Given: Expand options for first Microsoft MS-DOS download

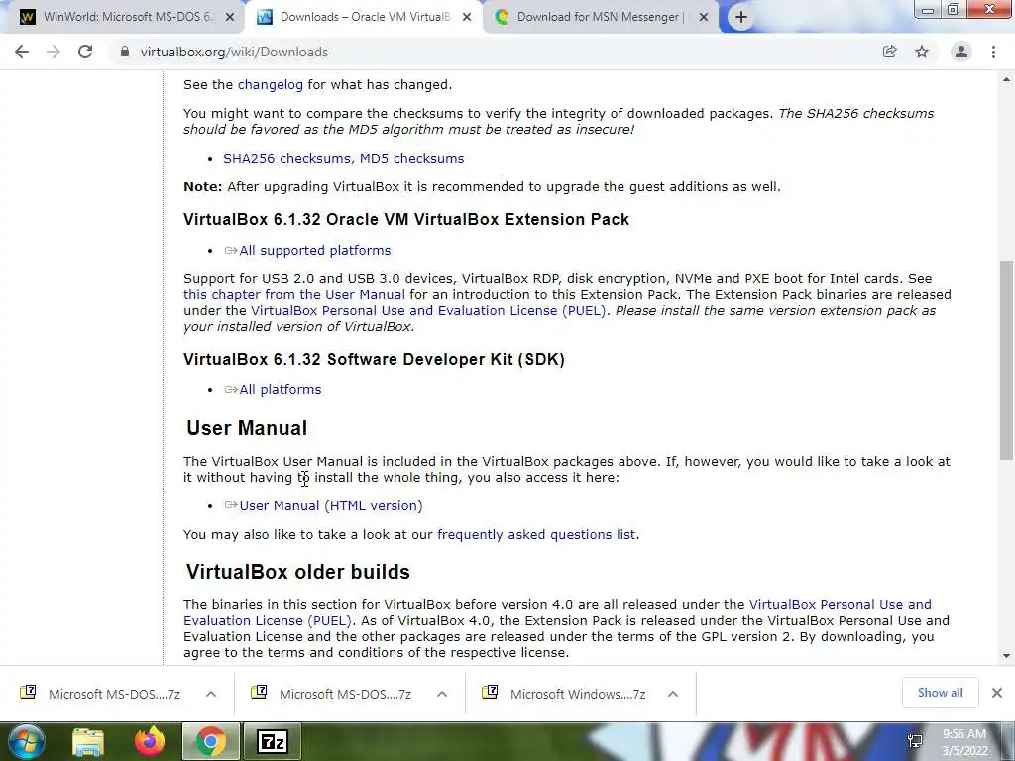Looking at the screenshot, I should (x=211, y=694).
